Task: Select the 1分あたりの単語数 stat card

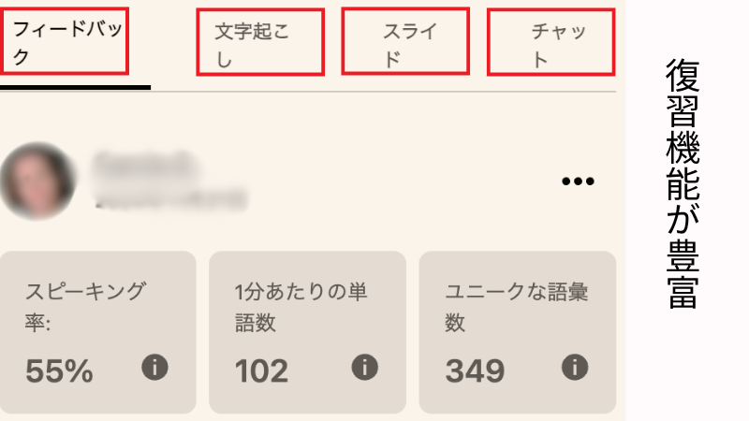Action: pos(308,332)
